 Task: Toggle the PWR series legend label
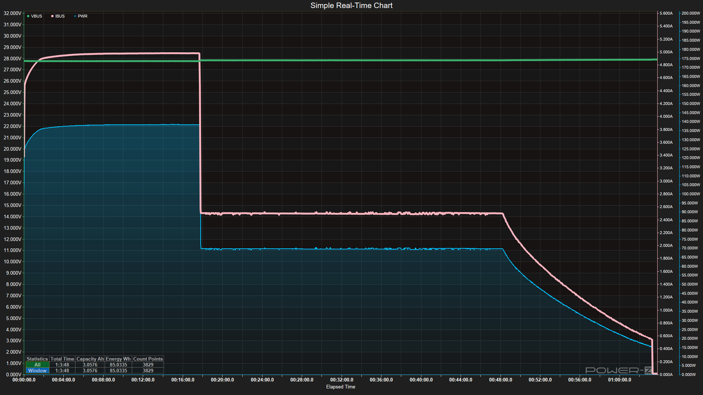[83, 16]
